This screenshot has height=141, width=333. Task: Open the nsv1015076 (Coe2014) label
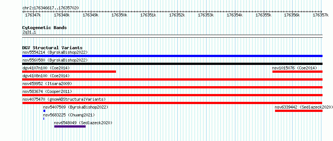(294, 68)
